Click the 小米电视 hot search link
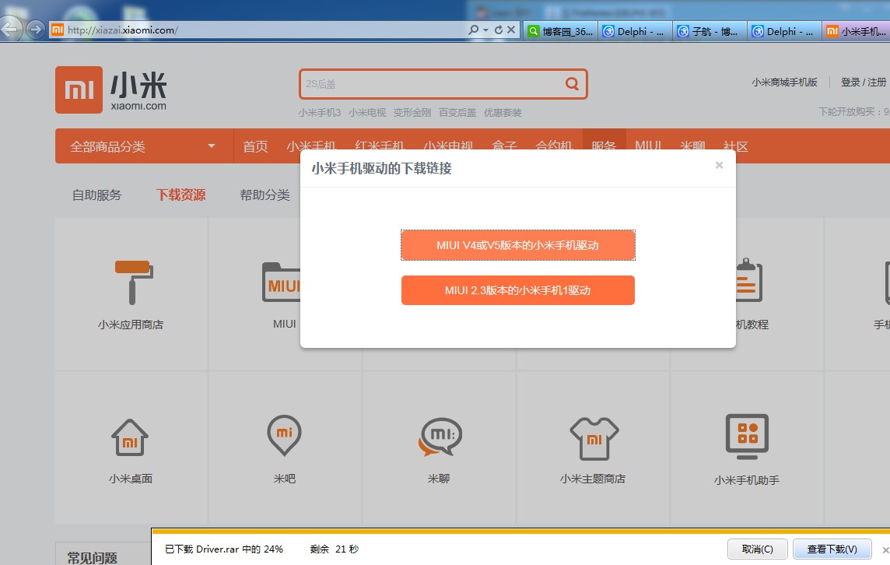The width and height of the screenshot is (890, 565). point(367,112)
